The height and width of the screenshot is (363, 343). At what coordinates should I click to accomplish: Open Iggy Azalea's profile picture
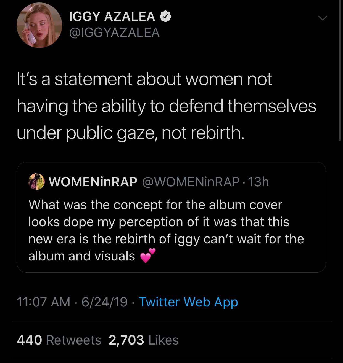(x=39, y=25)
